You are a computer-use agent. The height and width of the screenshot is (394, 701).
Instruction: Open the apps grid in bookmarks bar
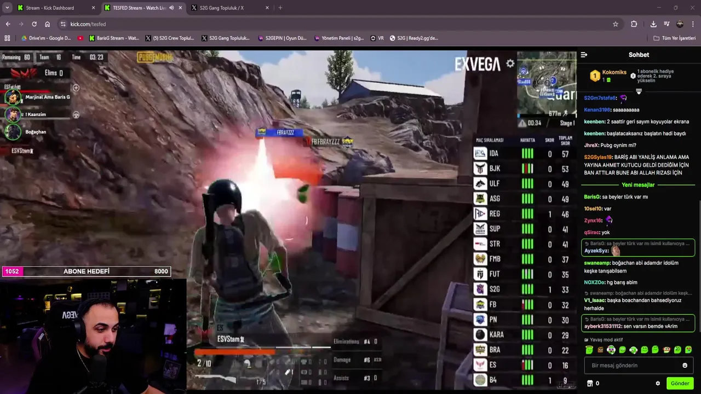click(x=7, y=38)
